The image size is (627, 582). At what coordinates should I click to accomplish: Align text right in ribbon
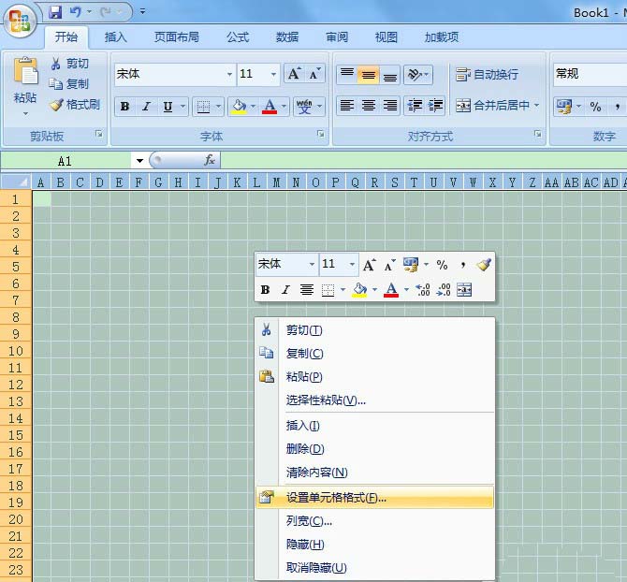pos(390,106)
